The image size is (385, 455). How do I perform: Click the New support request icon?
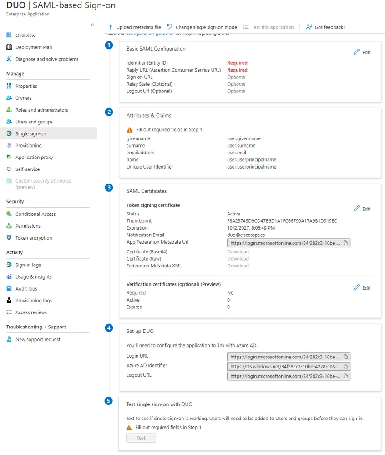[9, 339]
